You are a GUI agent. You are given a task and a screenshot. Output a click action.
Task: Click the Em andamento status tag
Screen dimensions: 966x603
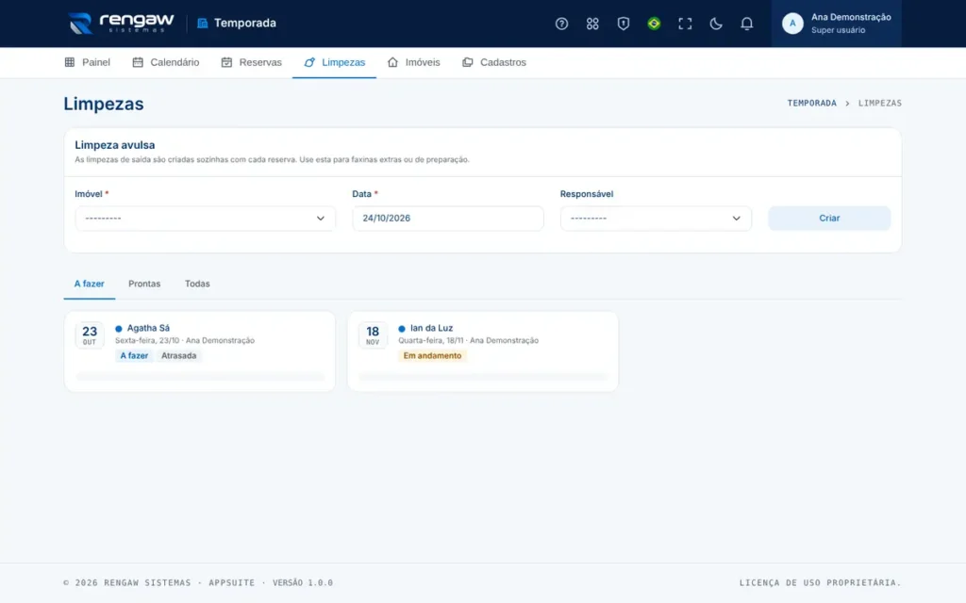click(432, 355)
